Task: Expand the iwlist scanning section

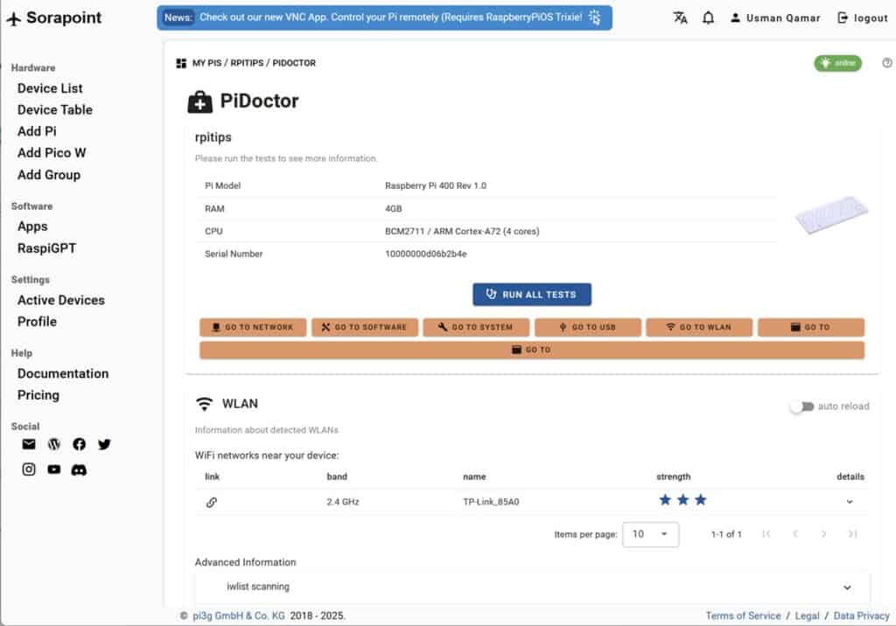Action: coord(846,588)
